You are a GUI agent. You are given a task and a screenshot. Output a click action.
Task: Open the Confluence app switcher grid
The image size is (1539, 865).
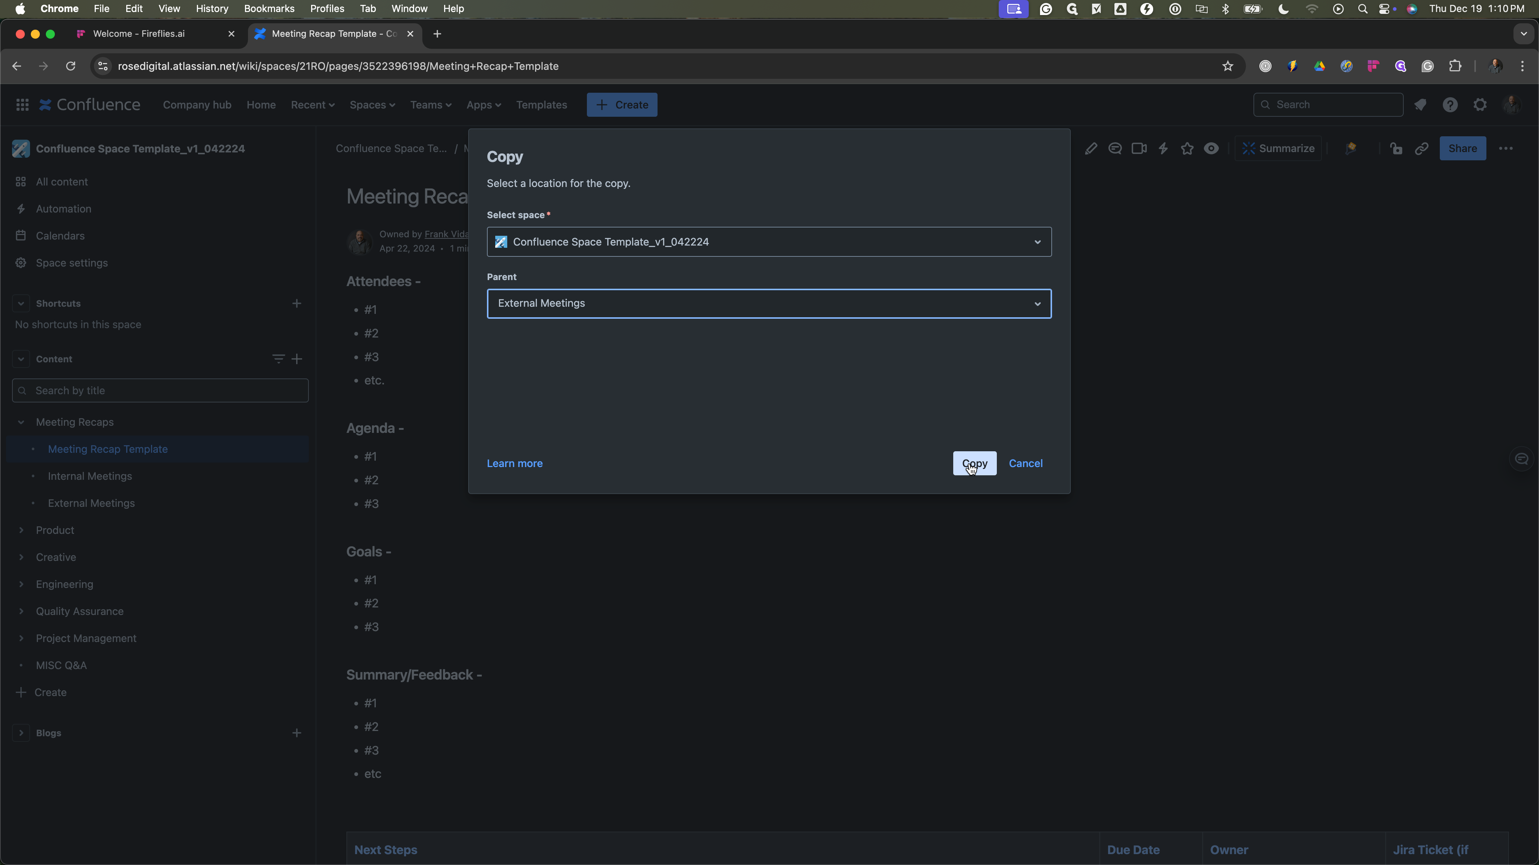(22, 105)
